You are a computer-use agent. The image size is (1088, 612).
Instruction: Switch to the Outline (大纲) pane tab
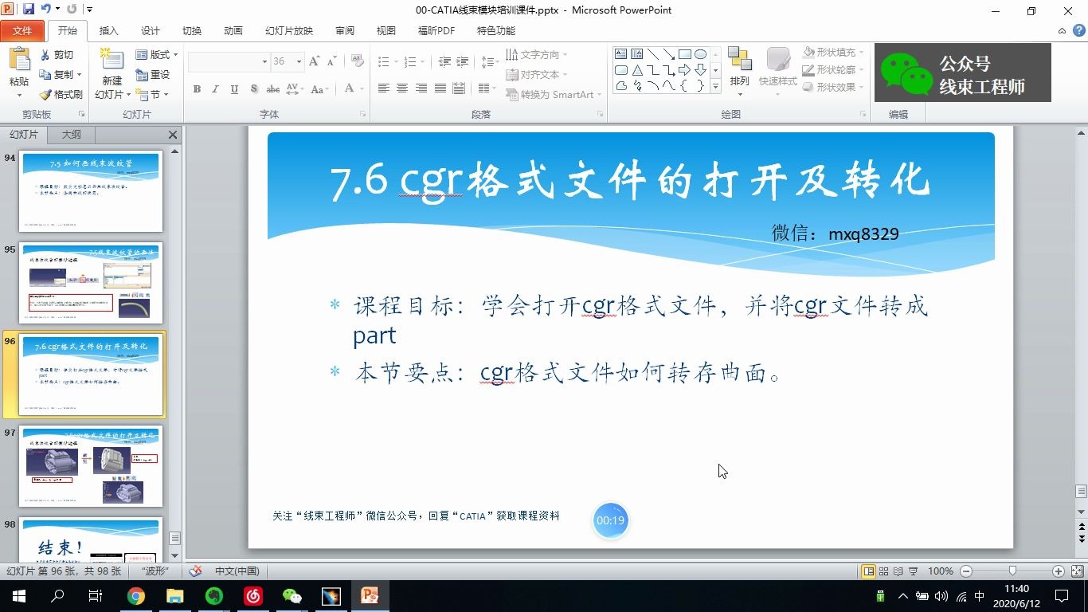tap(72, 135)
